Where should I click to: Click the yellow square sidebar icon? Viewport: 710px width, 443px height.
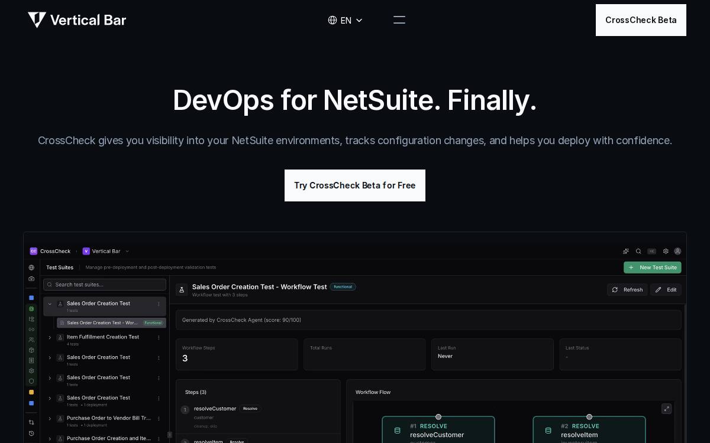(x=31, y=392)
